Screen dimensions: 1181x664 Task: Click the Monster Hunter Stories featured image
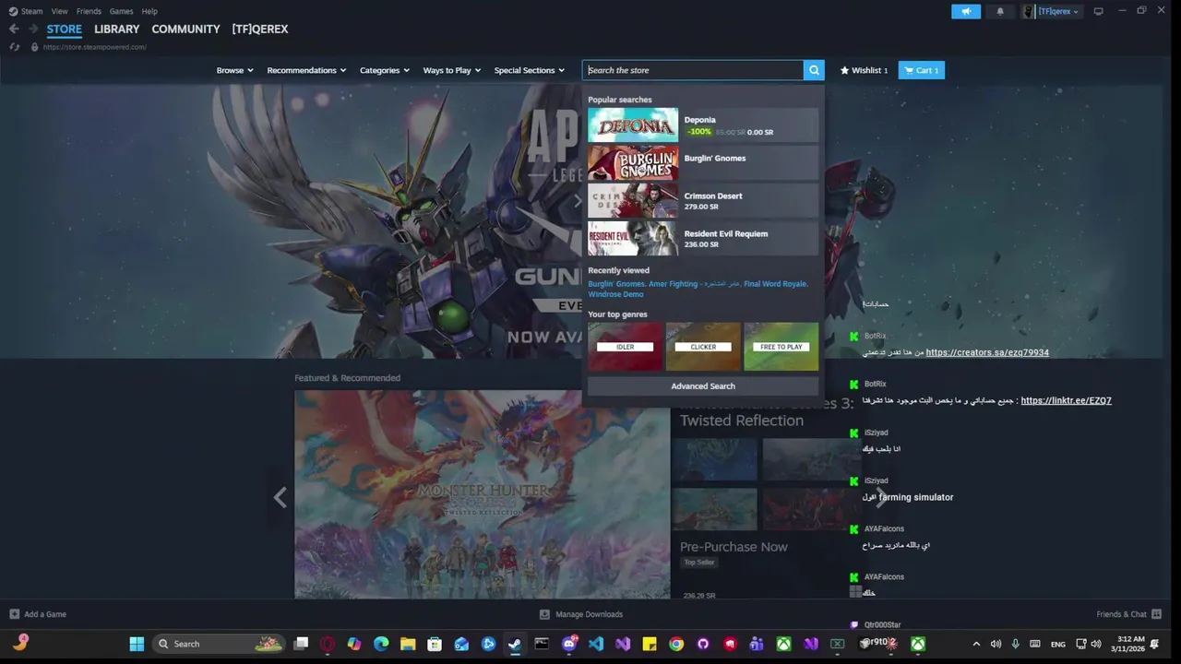click(483, 494)
